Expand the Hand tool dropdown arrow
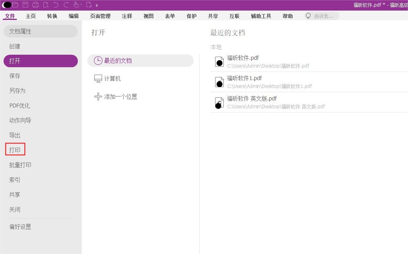The width and height of the screenshot is (408, 254). tap(81, 5)
